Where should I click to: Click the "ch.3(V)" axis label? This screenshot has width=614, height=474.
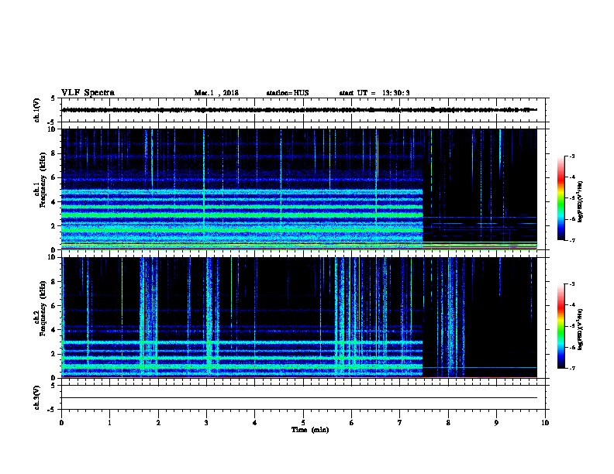pyautogui.click(x=36, y=398)
